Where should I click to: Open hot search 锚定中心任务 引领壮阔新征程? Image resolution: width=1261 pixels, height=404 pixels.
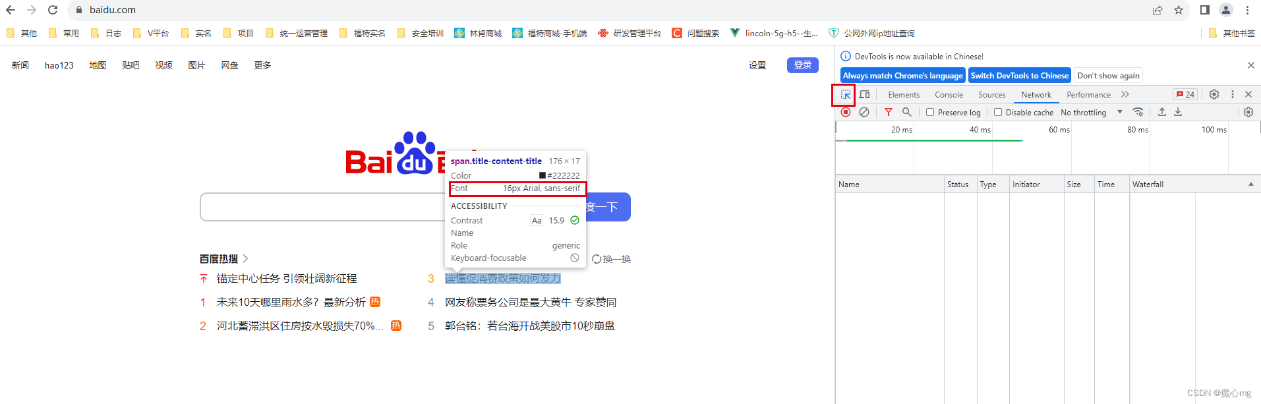point(287,279)
